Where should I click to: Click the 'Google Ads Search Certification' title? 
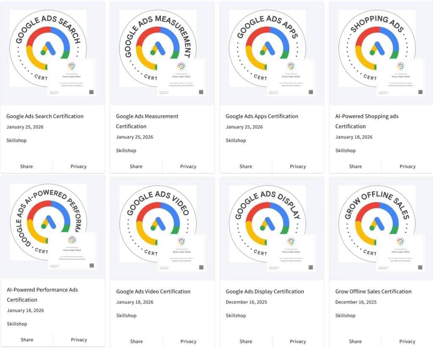tap(45, 116)
